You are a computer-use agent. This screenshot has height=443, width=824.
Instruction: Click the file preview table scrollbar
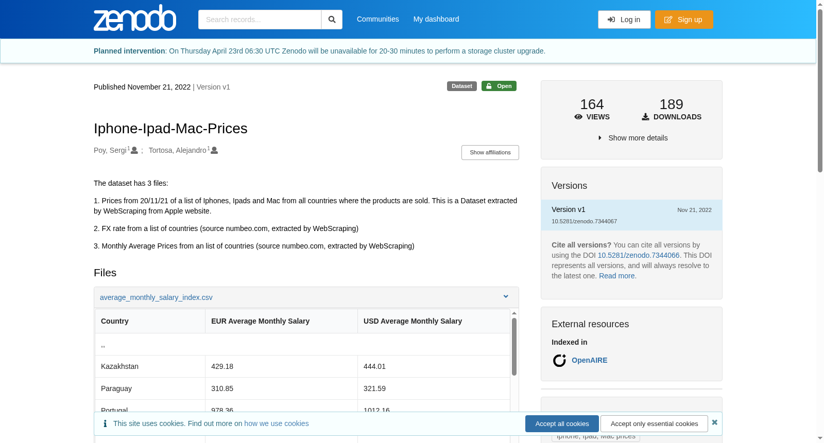514,347
